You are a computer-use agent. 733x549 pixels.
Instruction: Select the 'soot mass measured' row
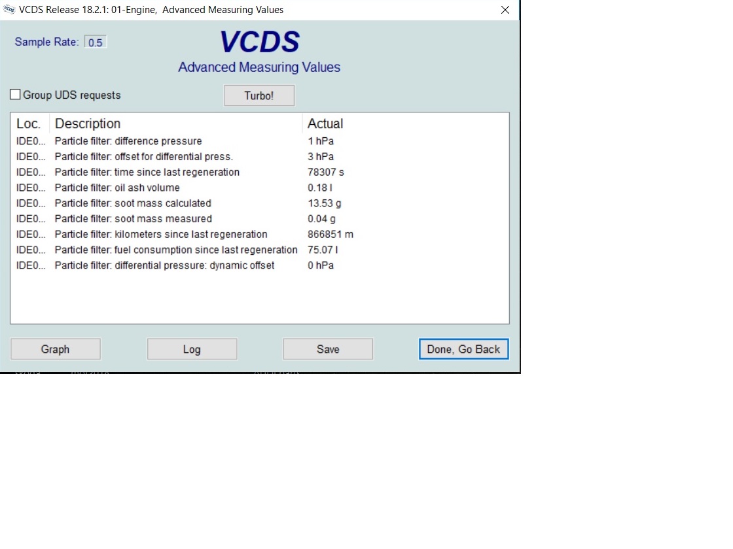click(x=259, y=218)
